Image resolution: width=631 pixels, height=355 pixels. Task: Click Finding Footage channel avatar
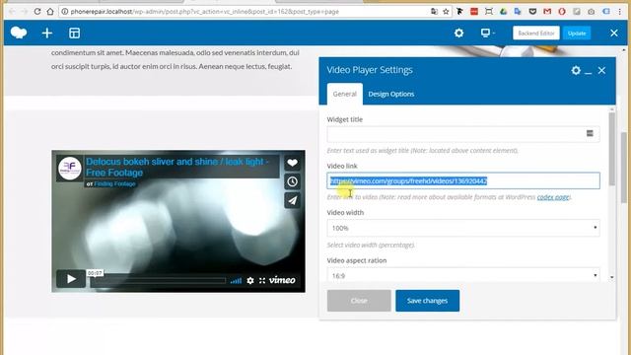point(70,169)
